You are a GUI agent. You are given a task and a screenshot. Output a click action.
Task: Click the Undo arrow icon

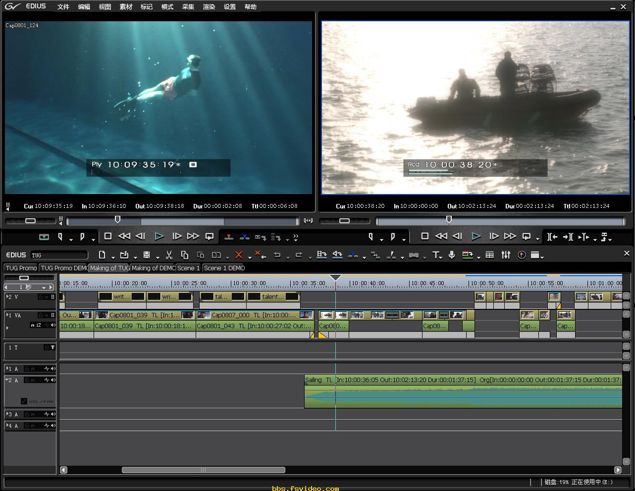277,255
